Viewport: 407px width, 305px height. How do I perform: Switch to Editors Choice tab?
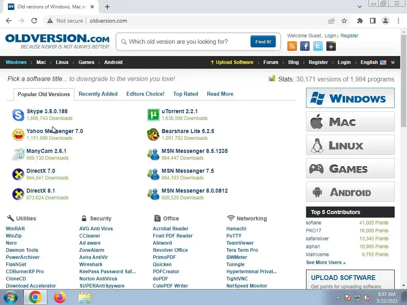145,94
